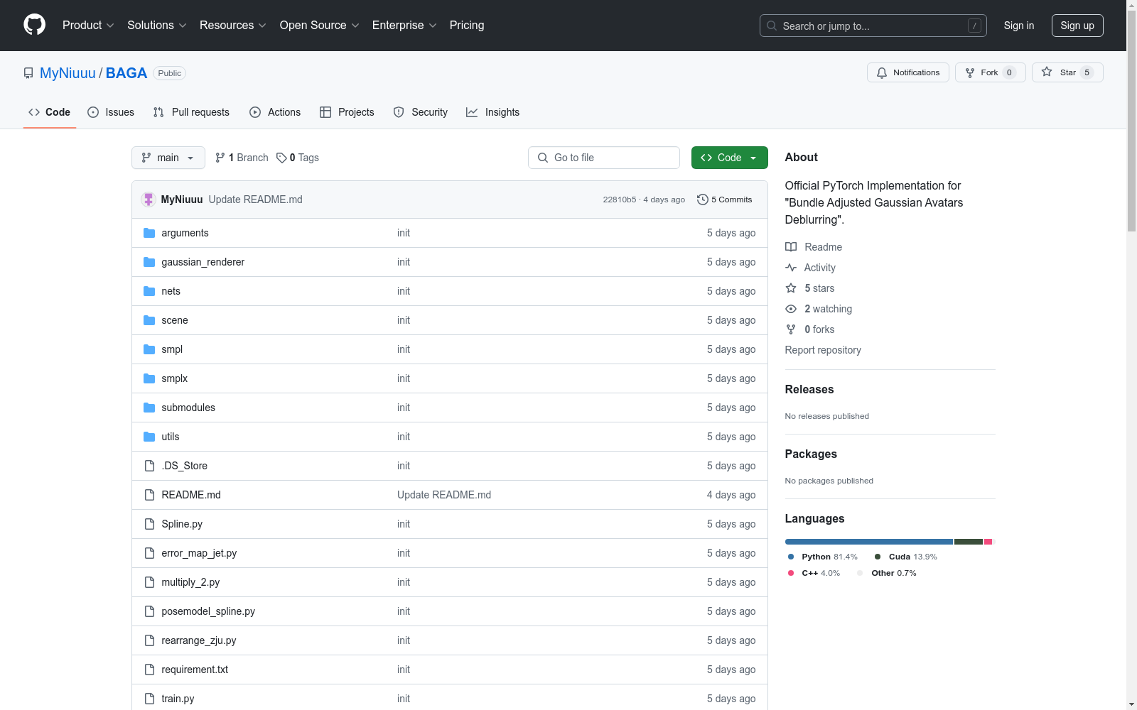Expand the Solutions menu
The width and height of the screenshot is (1137, 710).
(157, 26)
